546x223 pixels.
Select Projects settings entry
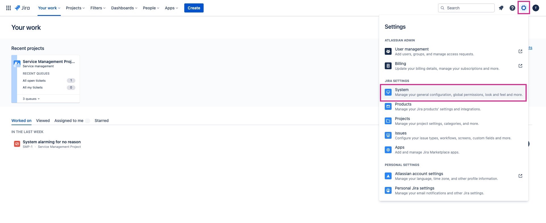(454, 121)
